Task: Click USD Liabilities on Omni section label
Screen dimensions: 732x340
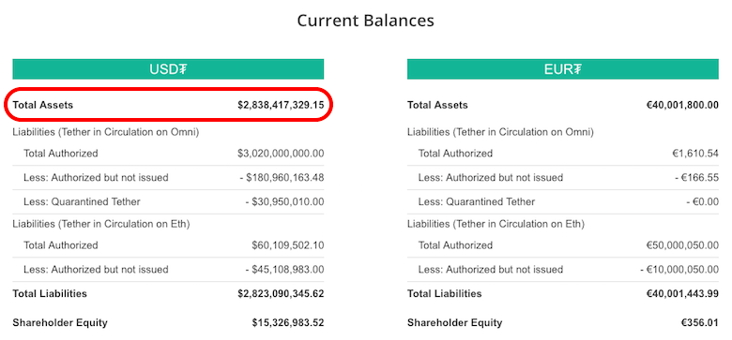Action: click(106, 132)
